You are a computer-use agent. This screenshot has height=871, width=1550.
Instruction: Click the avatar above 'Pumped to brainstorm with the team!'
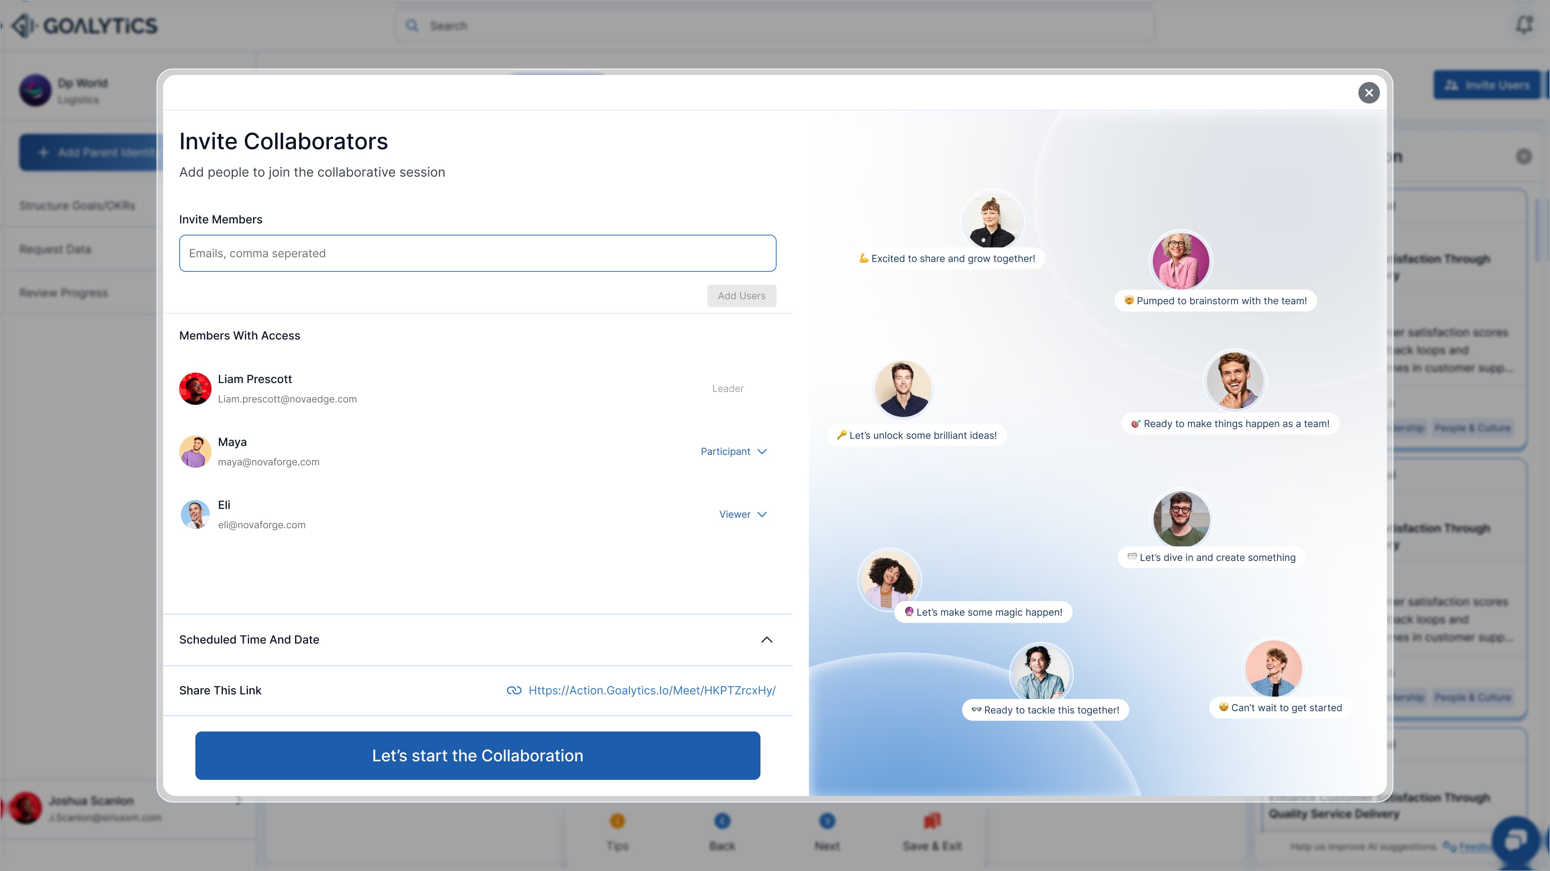(x=1180, y=261)
